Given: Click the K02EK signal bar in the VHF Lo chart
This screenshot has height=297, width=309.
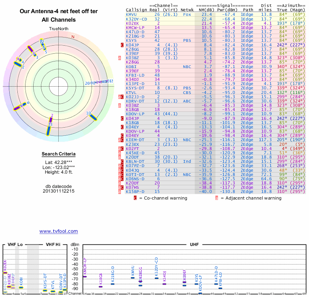Looking at the screenshot, I should pos(5,273).
